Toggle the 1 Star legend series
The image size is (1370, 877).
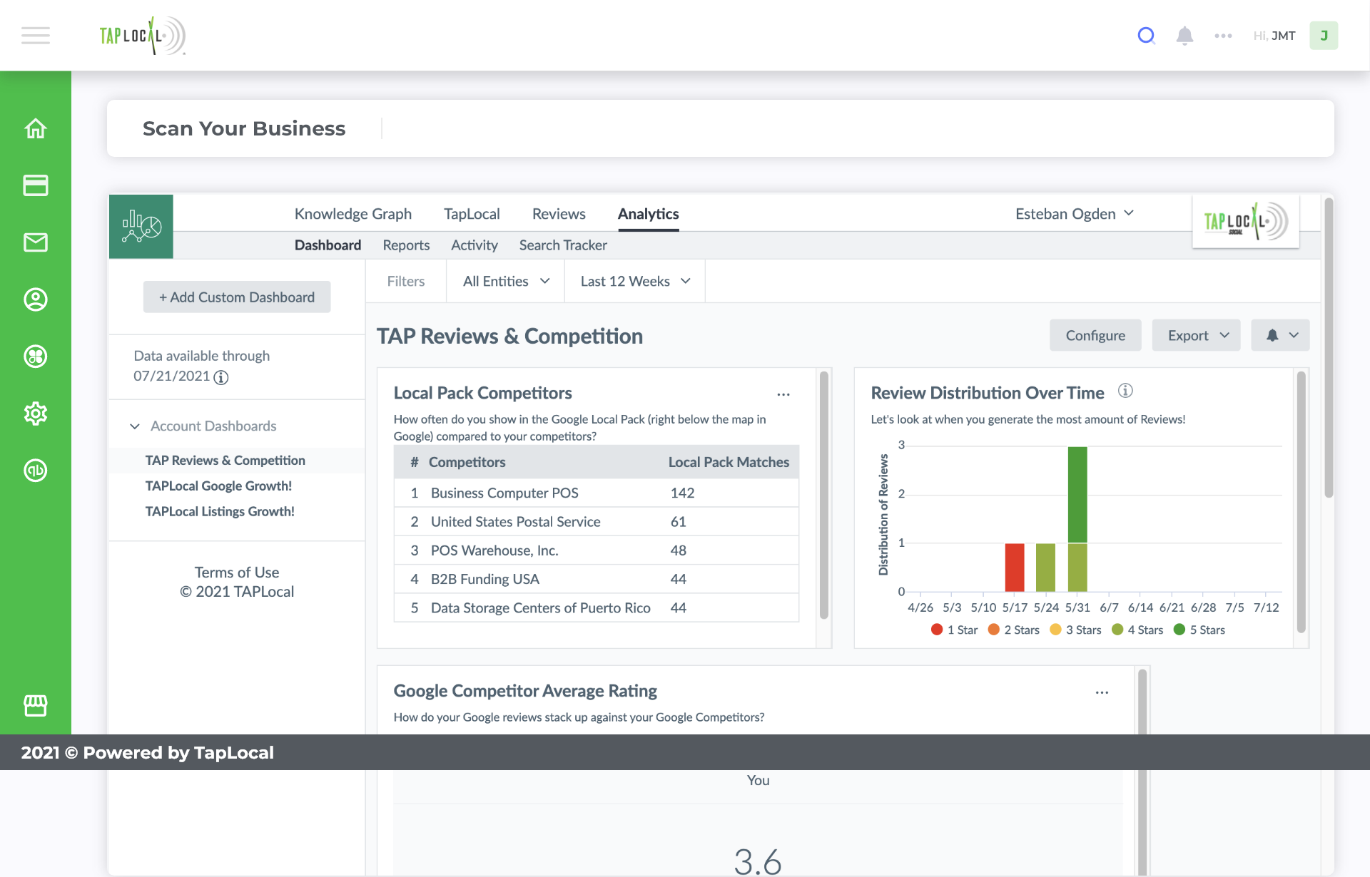[954, 630]
